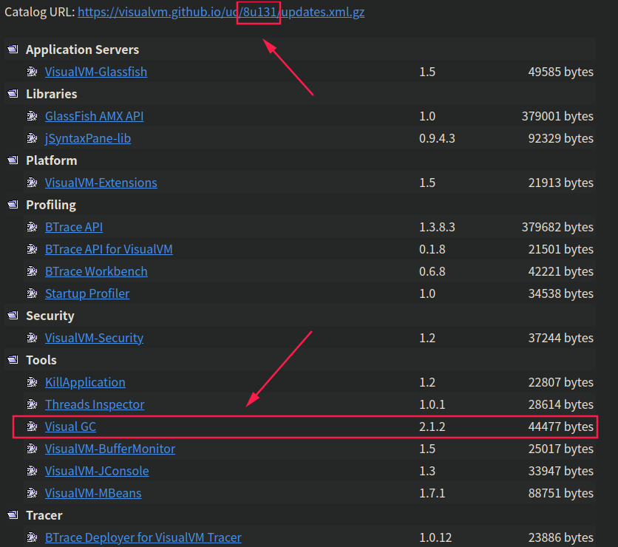Viewport: 618px width, 547px height.
Task: Click the plugin icon beside KillApplication
Action: [x=32, y=382]
